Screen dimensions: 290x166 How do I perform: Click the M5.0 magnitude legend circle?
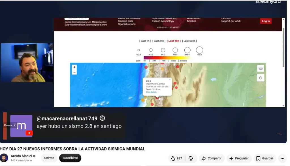(175, 50)
